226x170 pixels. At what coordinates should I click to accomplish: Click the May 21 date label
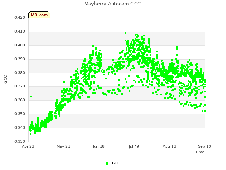(63, 146)
